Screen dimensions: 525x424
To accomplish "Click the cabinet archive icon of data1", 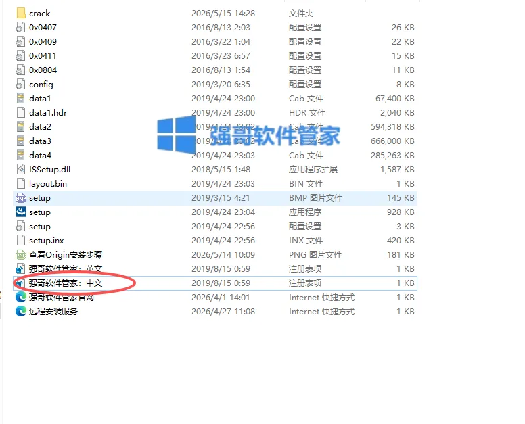I will 21,98.
